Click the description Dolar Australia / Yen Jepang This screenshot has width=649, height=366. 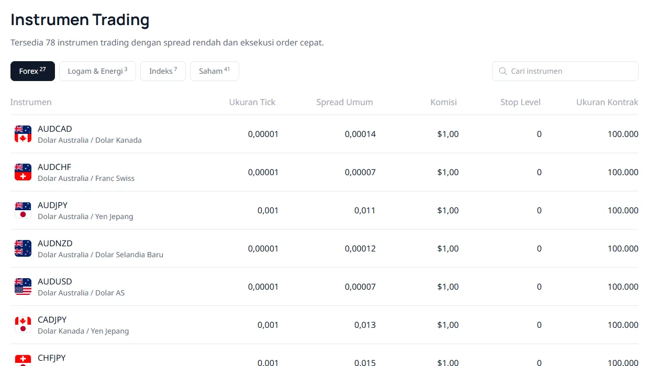click(x=85, y=216)
